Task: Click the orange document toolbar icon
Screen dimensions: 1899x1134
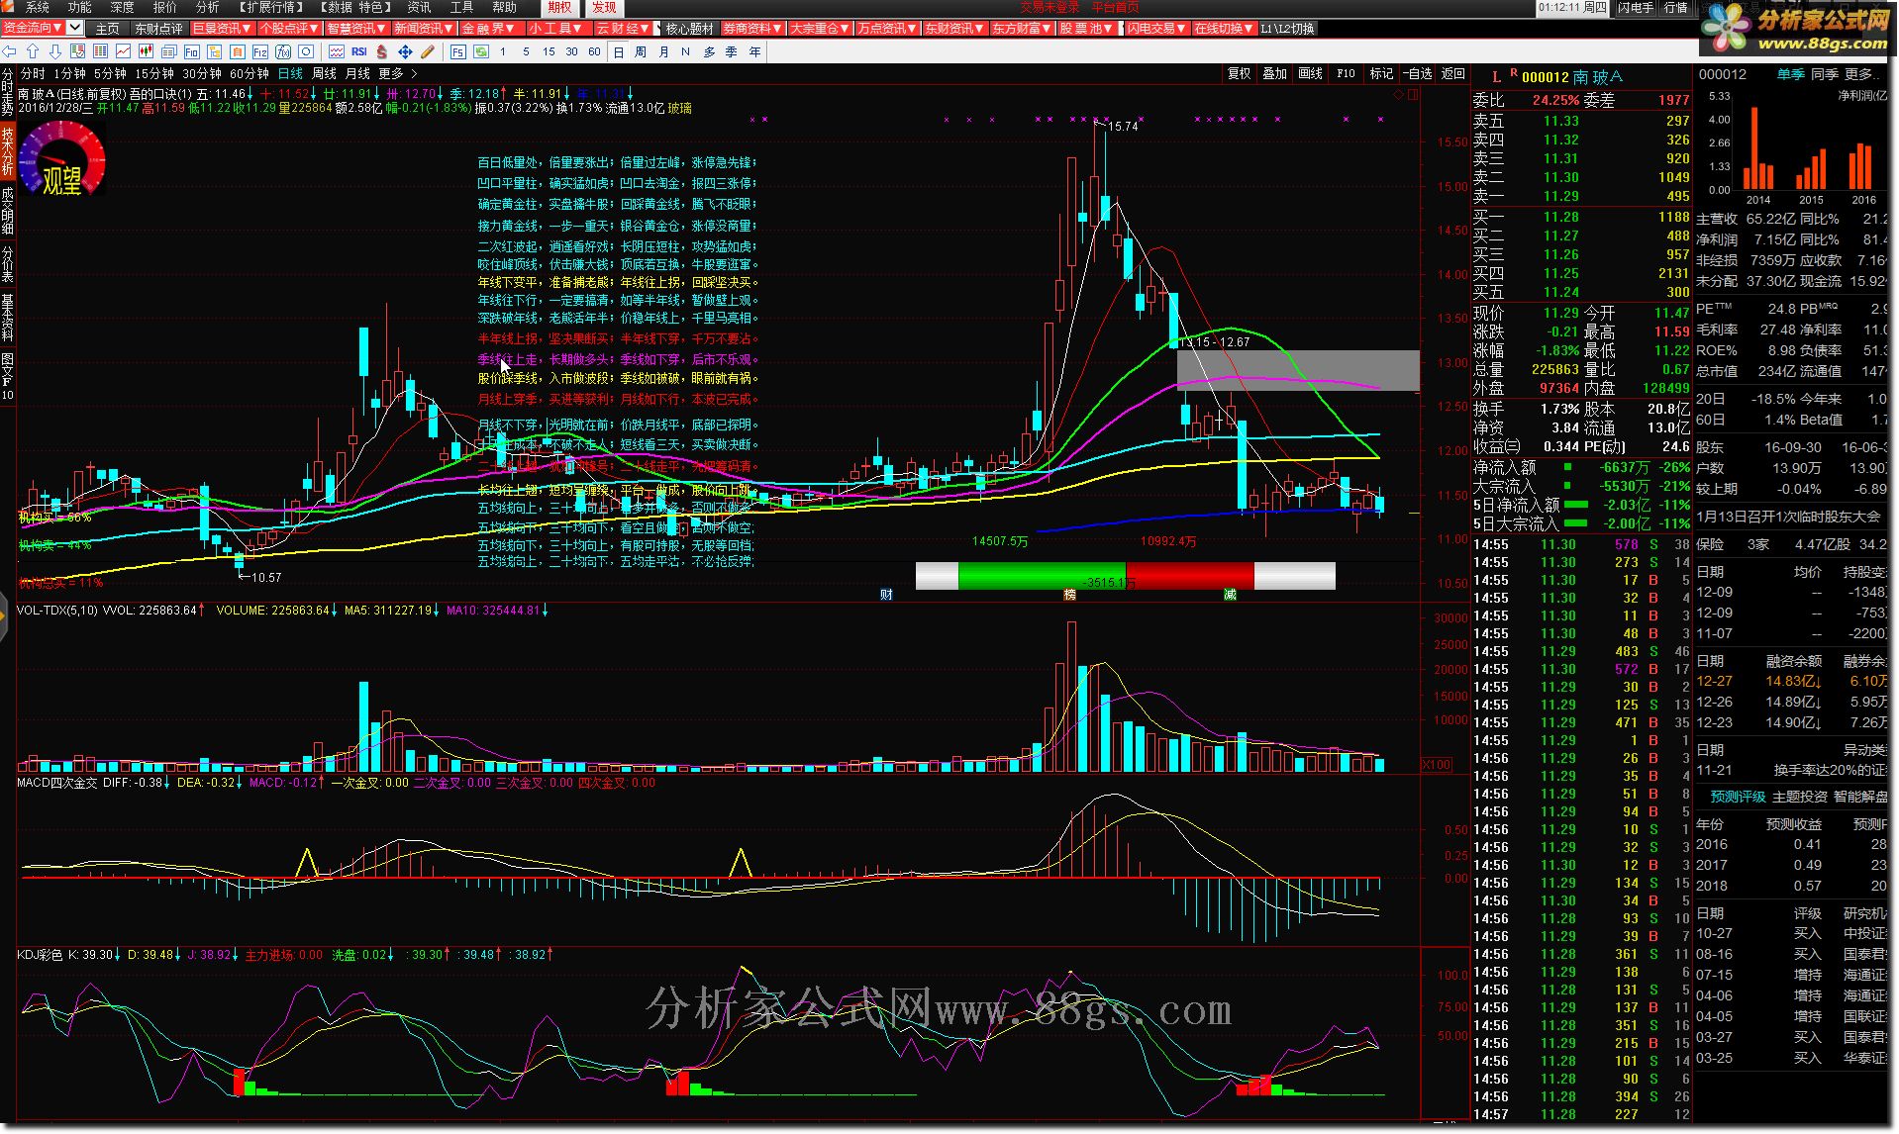Action: pyautogui.click(x=237, y=51)
